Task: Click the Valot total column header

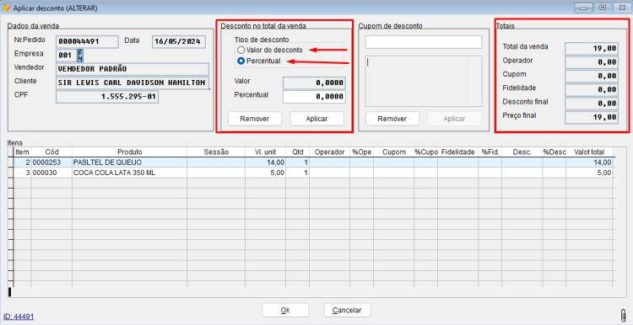Action: tap(589, 152)
